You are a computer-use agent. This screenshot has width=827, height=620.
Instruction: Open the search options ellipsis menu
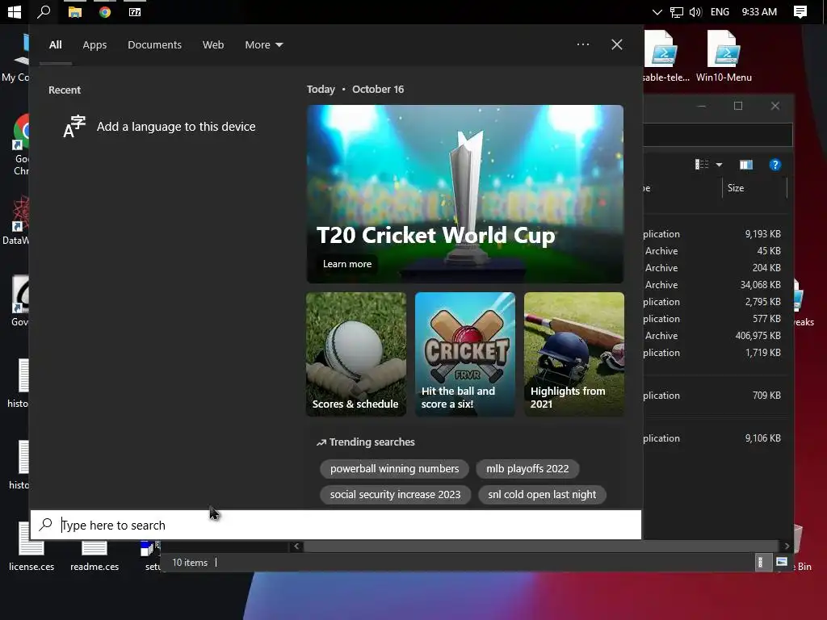click(583, 44)
